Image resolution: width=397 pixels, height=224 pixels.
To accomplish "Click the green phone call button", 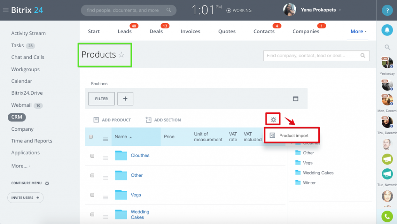I will pos(387,216).
